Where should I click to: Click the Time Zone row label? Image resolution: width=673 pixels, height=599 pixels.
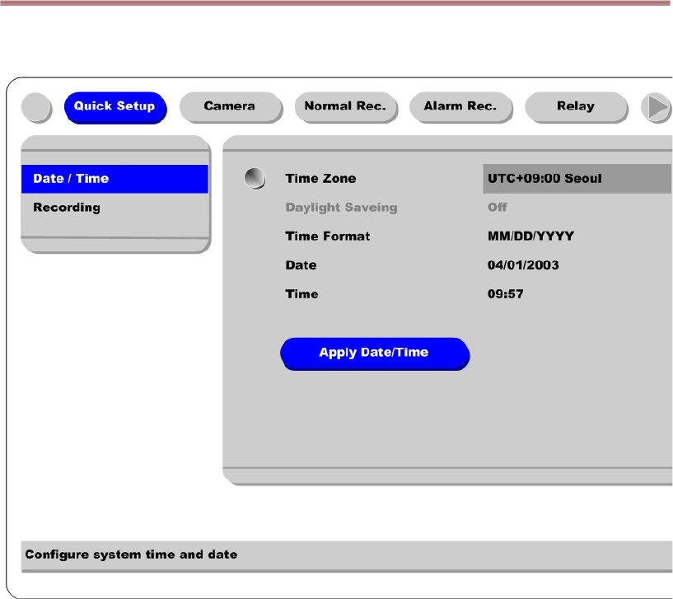pyautogui.click(x=320, y=179)
